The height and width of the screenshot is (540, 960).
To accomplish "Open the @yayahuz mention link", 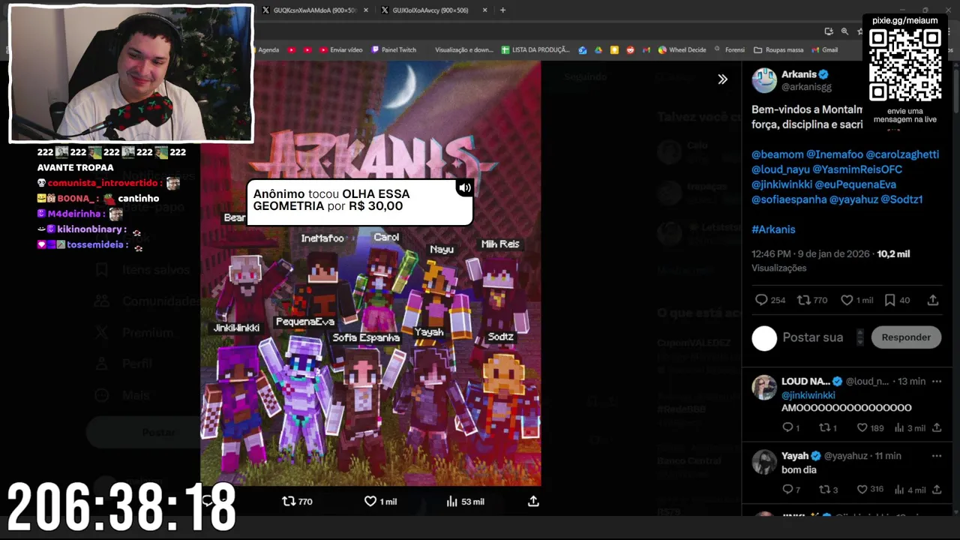I will tap(853, 199).
